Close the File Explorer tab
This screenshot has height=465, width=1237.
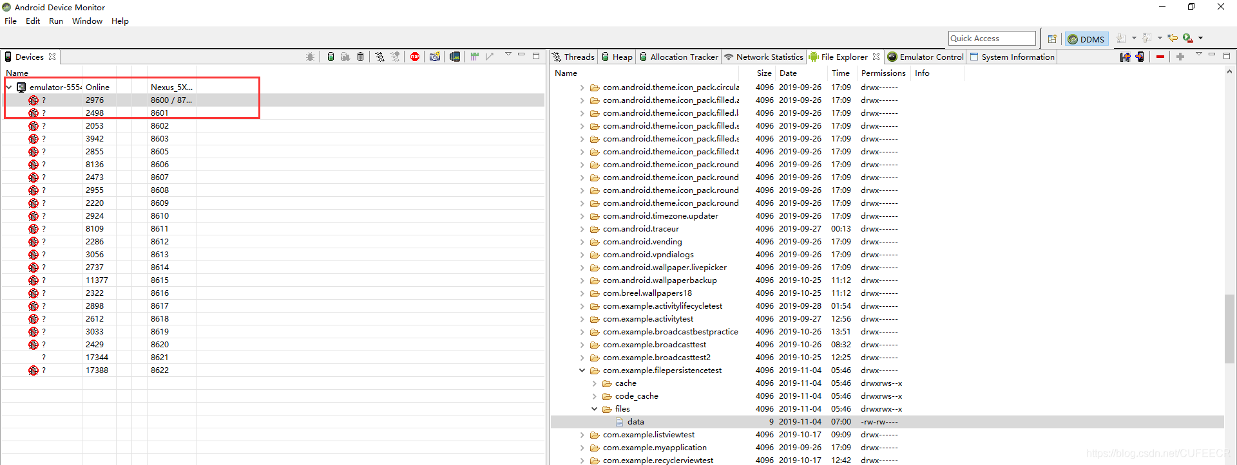point(876,57)
